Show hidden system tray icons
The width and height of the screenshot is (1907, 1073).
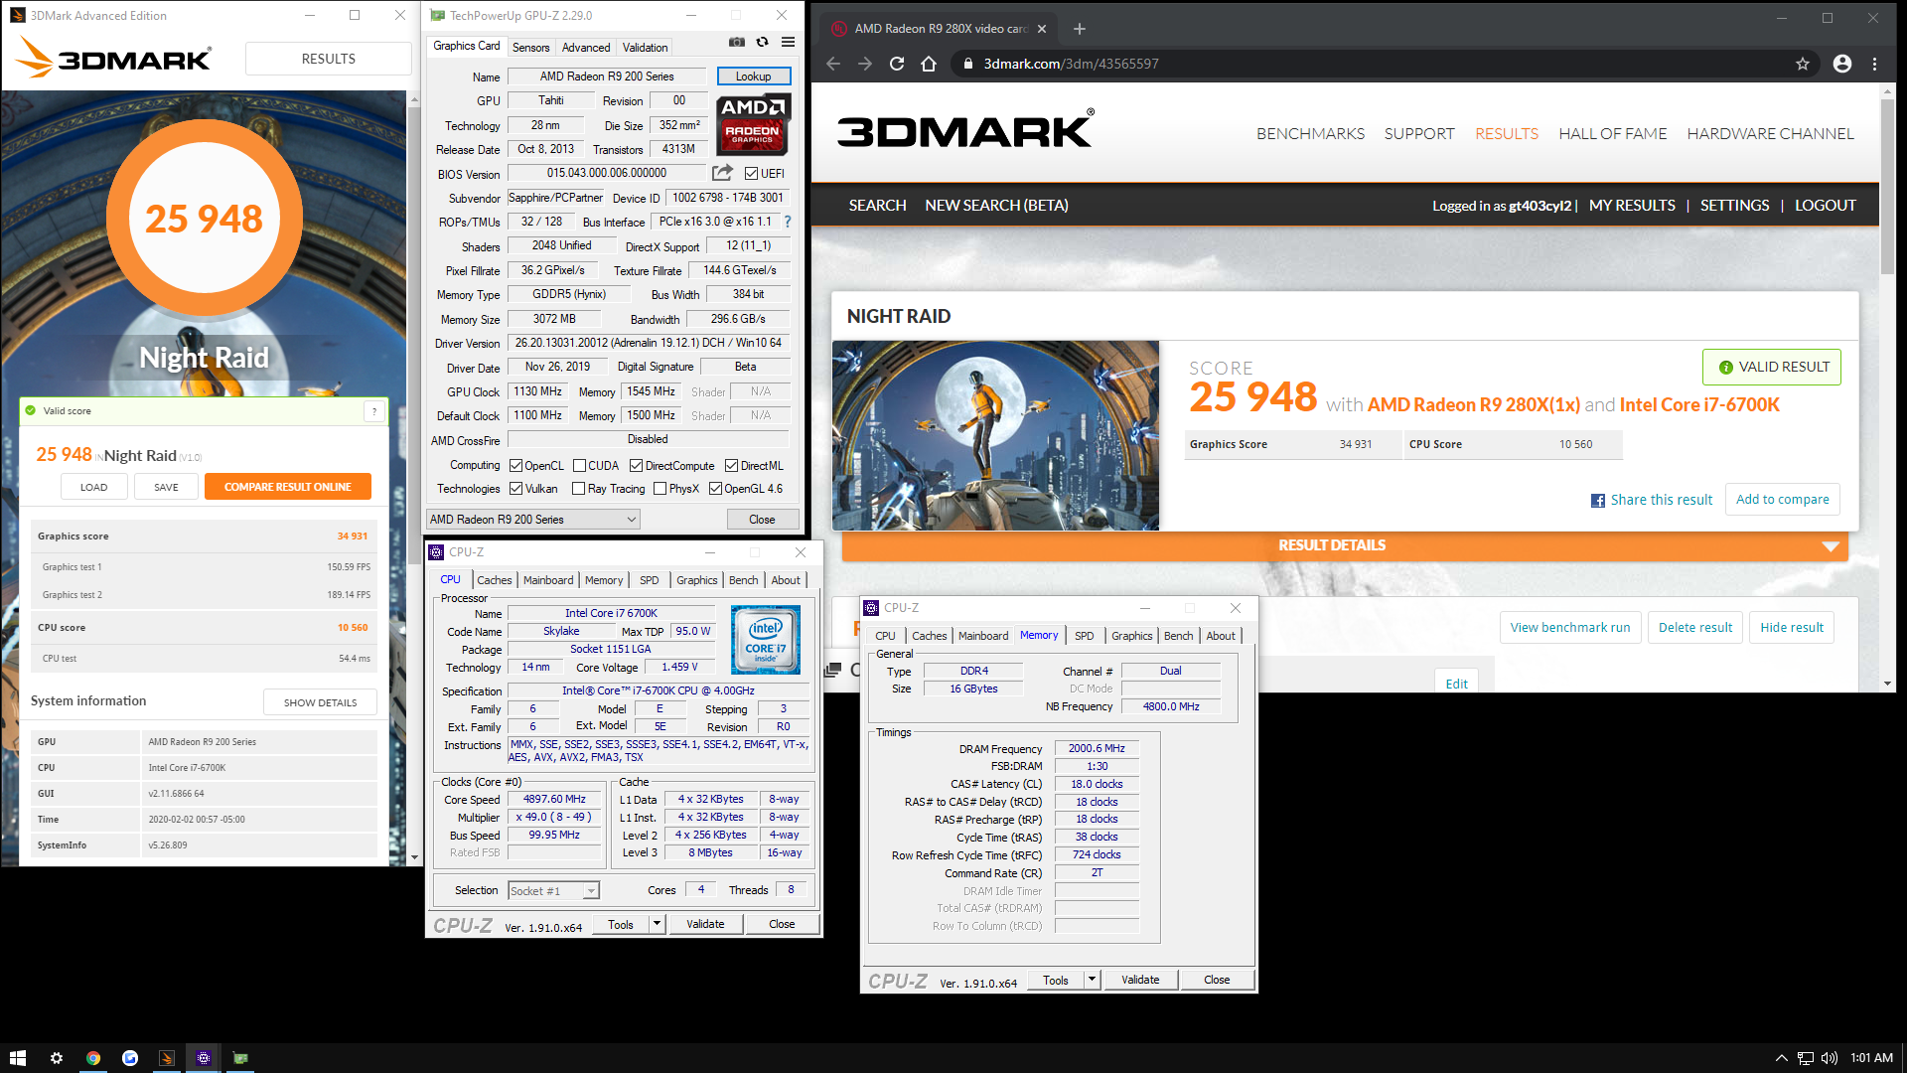[1781, 1058]
